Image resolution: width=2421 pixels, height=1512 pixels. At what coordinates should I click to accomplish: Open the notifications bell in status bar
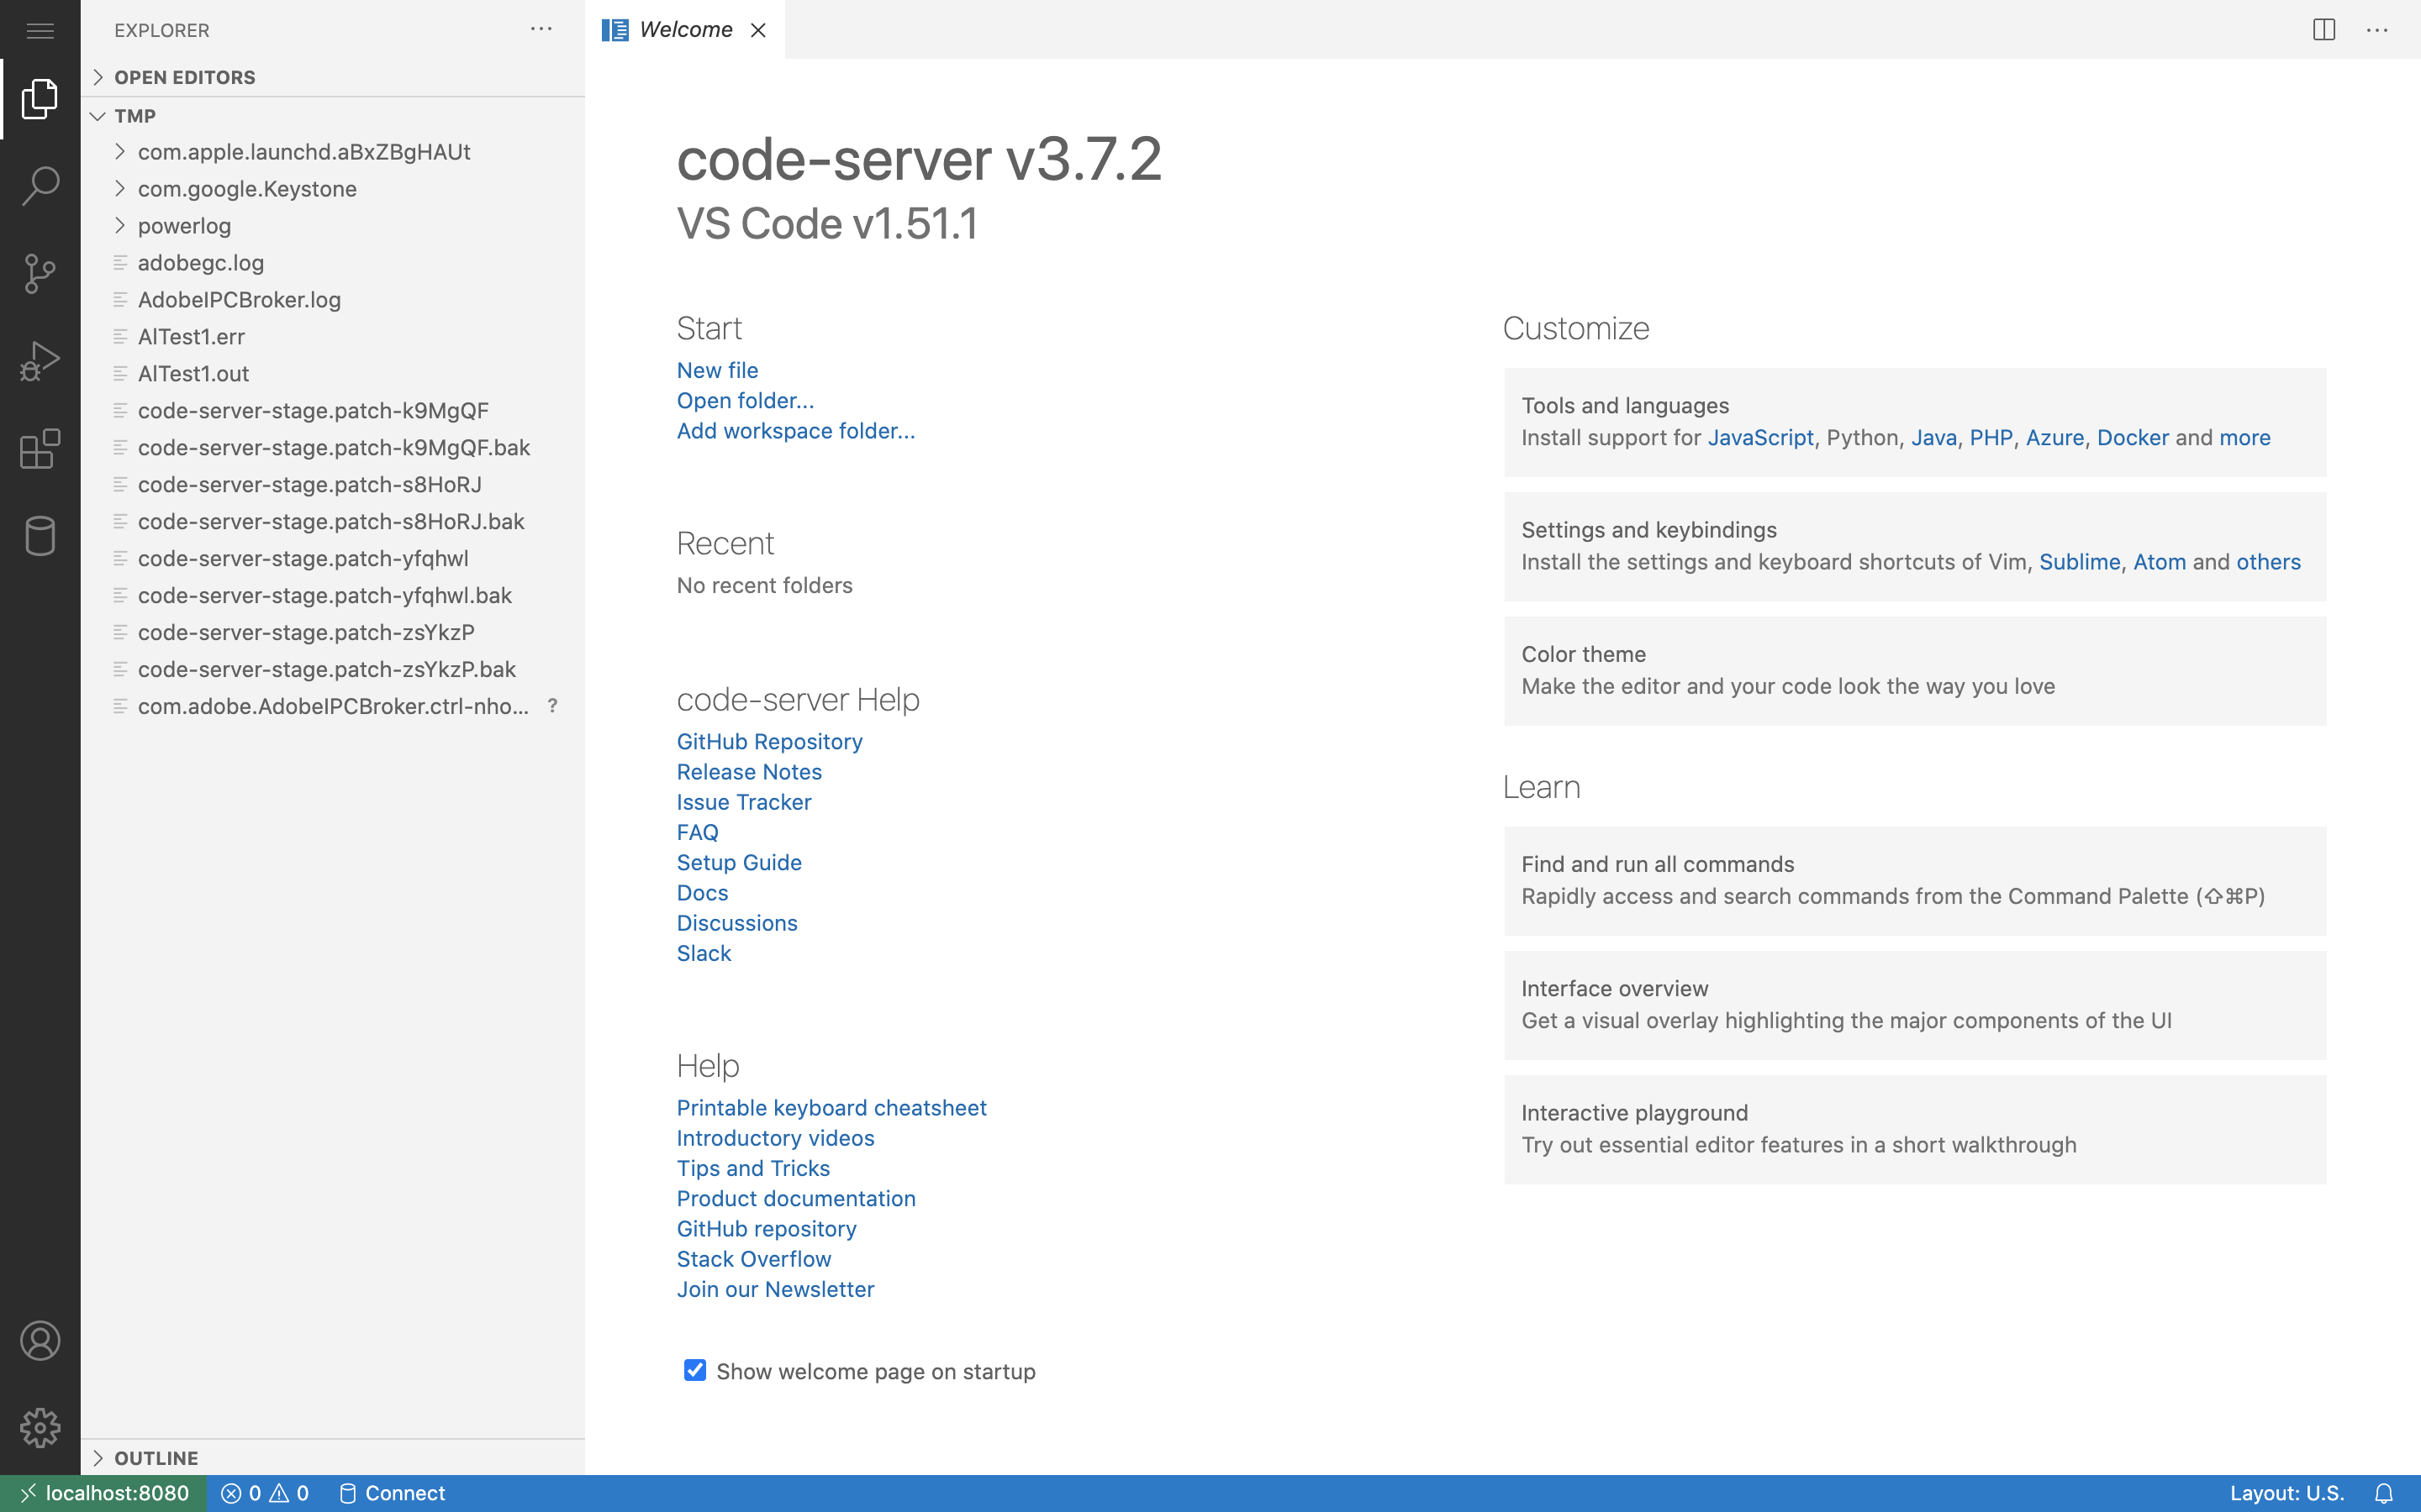[2384, 1493]
